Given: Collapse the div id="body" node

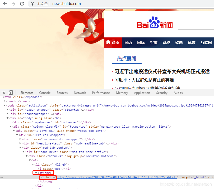Looking at the screenshot, I should [x=8, y=118].
